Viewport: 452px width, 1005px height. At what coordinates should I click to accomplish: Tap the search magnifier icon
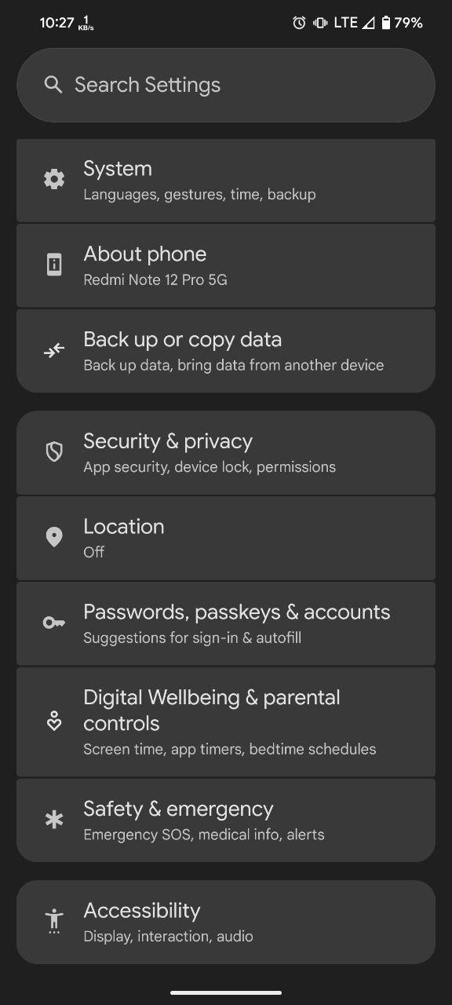tap(53, 85)
